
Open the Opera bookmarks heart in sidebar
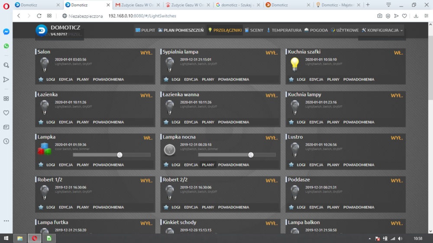pos(6,113)
